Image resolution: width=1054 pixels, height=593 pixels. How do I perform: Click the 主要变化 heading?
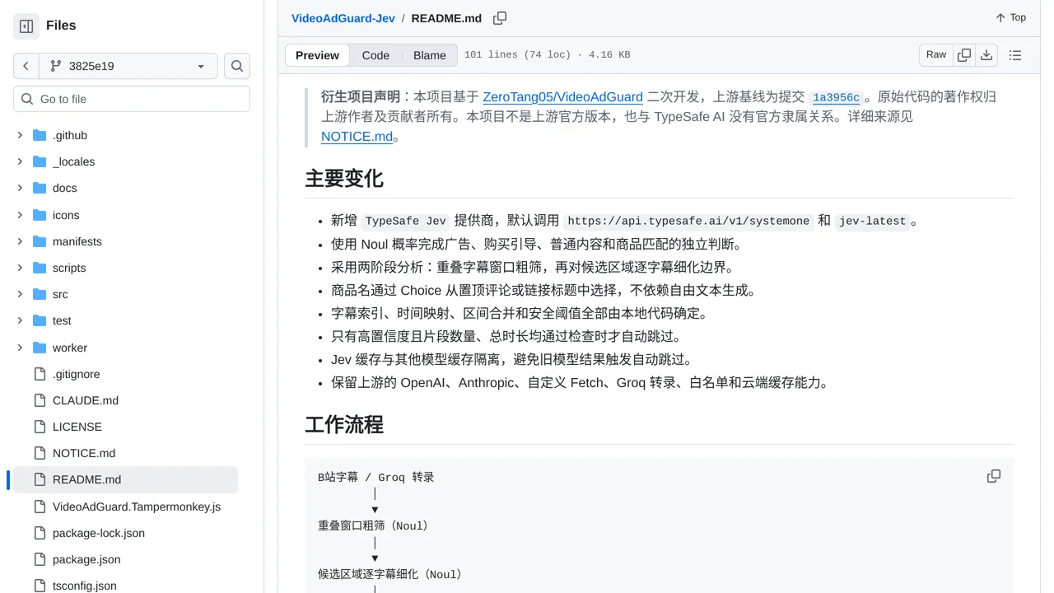344,179
